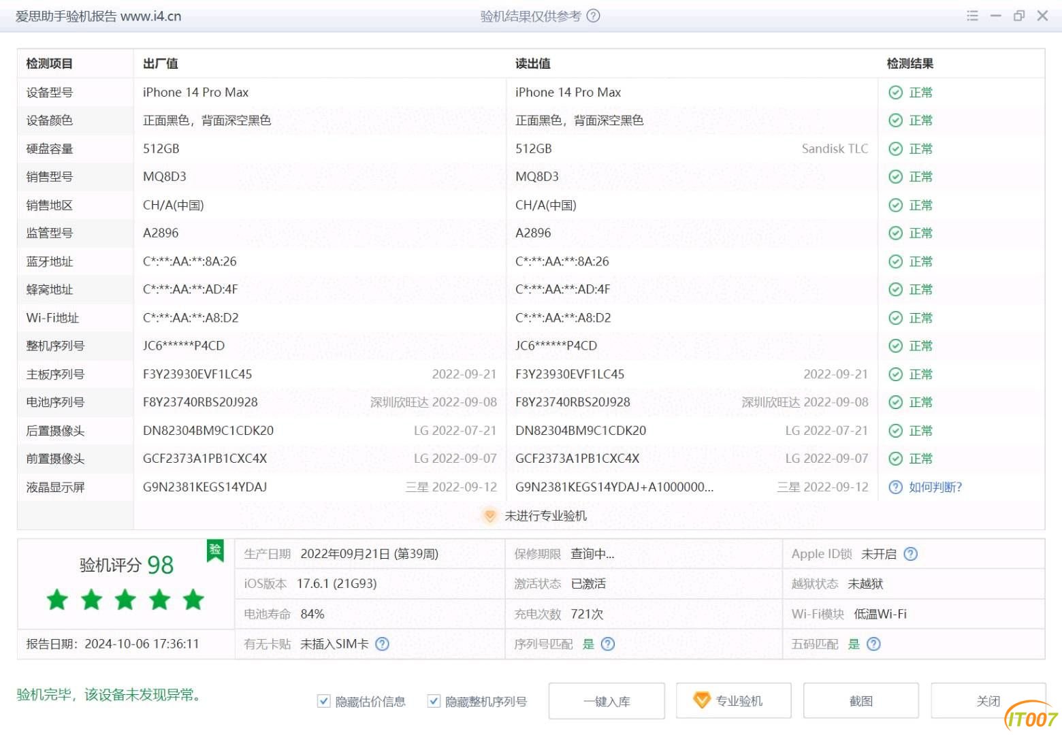Image resolution: width=1062 pixels, height=735 pixels.
Task: Click help icon next to 序列号匹配
Action: coord(608,644)
